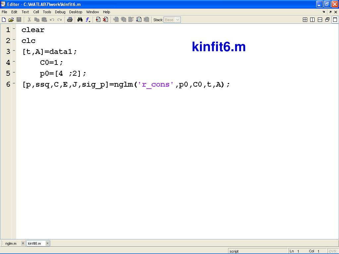Undo last edit toolbar icon

click(x=52, y=20)
